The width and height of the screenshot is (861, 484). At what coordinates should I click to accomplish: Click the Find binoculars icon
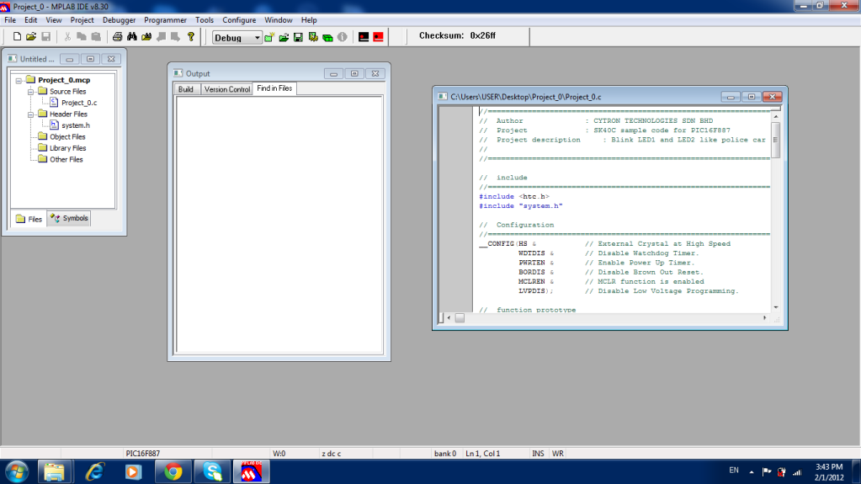(132, 37)
